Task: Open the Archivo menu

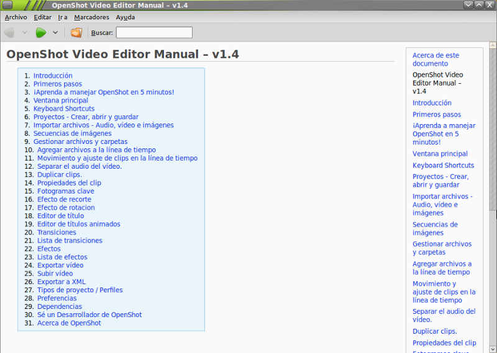Action: 16,17
